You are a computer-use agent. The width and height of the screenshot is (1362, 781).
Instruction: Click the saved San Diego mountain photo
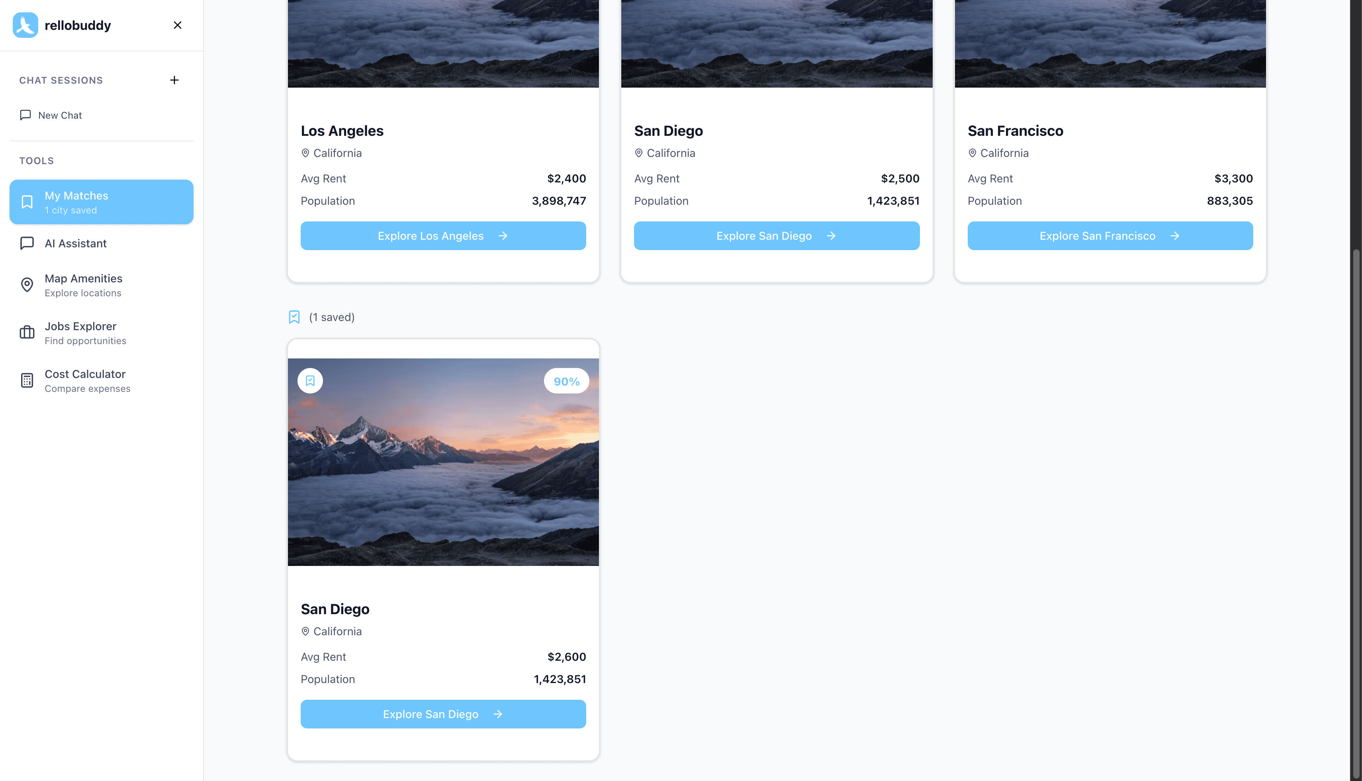coord(443,462)
